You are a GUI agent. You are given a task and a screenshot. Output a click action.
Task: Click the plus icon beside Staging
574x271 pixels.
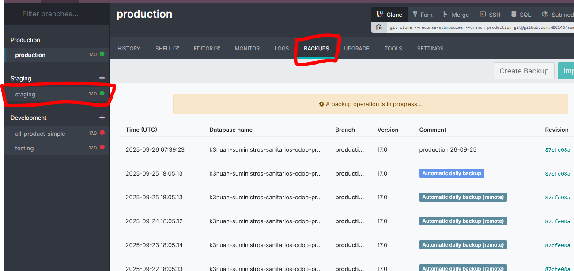click(x=102, y=78)
